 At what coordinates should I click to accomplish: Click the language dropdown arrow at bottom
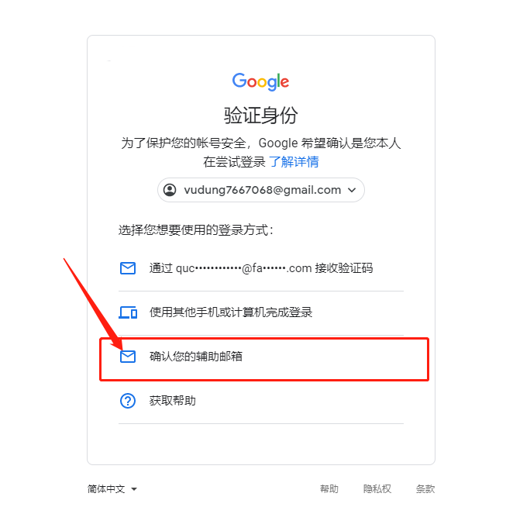click(x=134, y=489)
